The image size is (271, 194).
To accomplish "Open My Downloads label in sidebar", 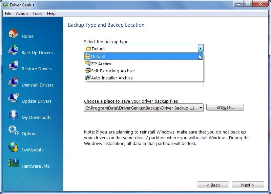I will 36,117.
